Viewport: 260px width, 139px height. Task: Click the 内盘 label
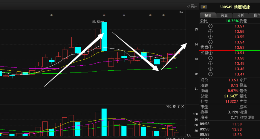pos(243,101)
